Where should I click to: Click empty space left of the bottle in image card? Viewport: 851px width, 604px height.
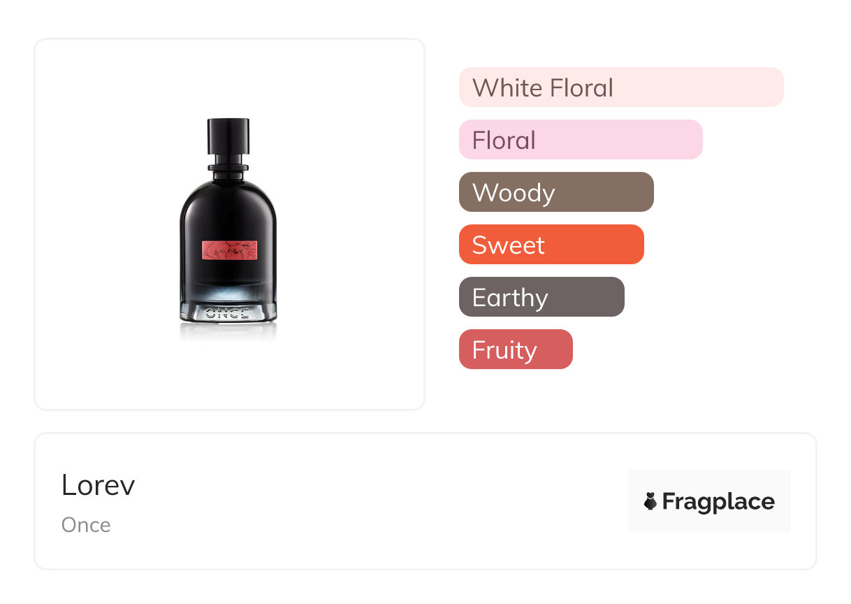[x=105, y=224]
